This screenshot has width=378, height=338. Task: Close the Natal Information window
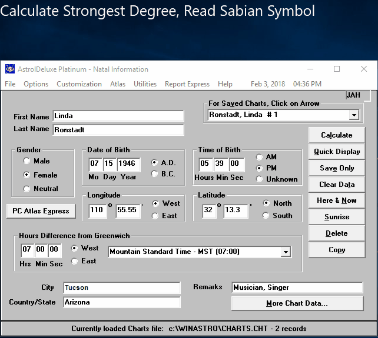pos(364,69)
